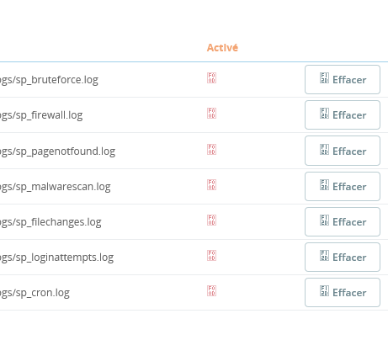Select the sp_bruteforce.log file path

(x=49, y=80)
